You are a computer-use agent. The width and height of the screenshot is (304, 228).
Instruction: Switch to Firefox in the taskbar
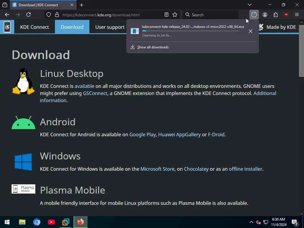[80, 222]
